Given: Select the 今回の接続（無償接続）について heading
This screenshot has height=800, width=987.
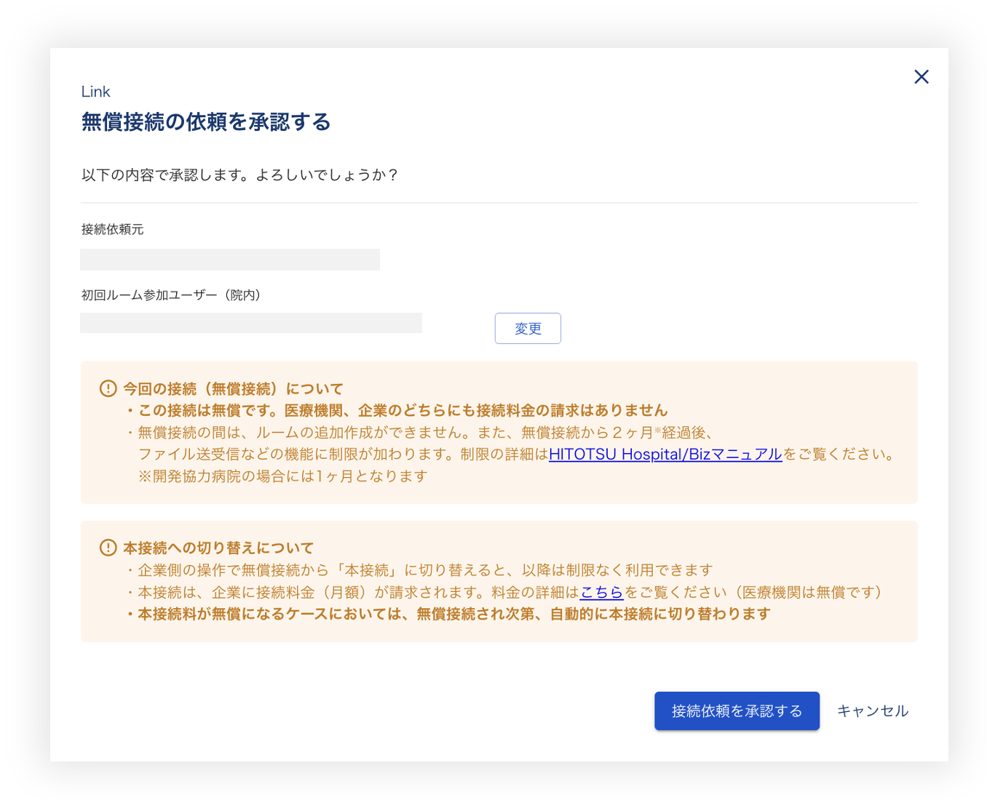Looking at the screenshot, I should coord(233,388).
